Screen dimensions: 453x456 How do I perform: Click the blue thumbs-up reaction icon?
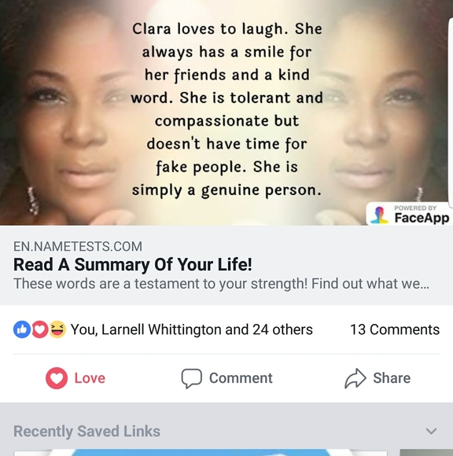click(22, 329)
